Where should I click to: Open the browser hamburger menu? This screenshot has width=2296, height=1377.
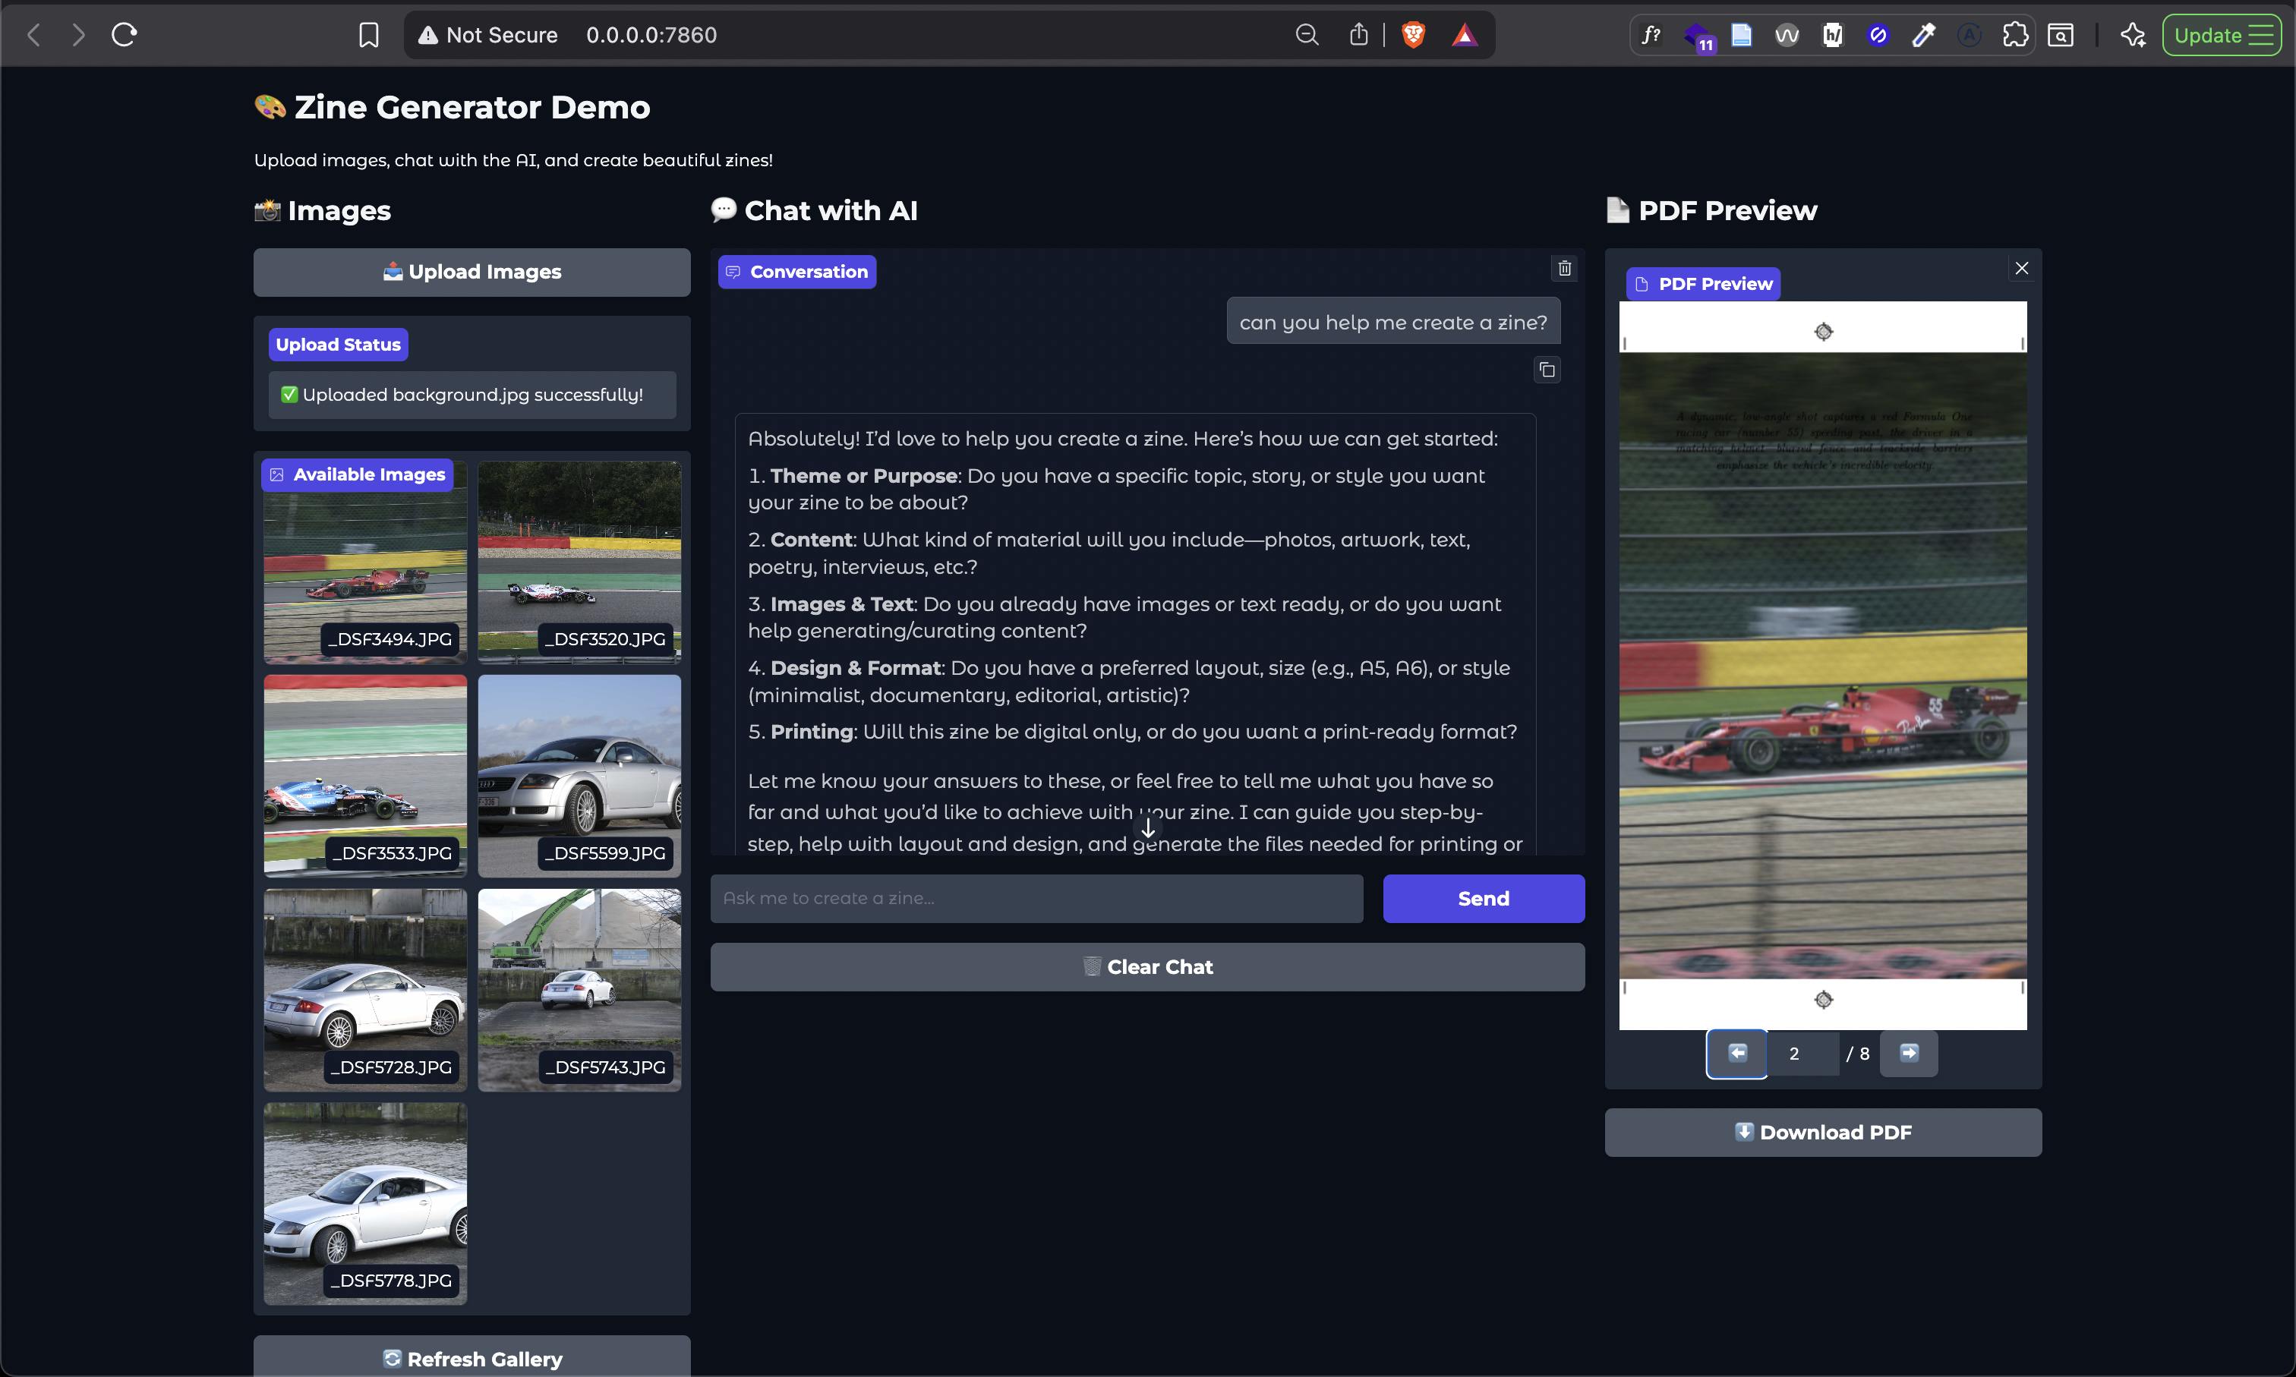click(x=2262, y=35)
